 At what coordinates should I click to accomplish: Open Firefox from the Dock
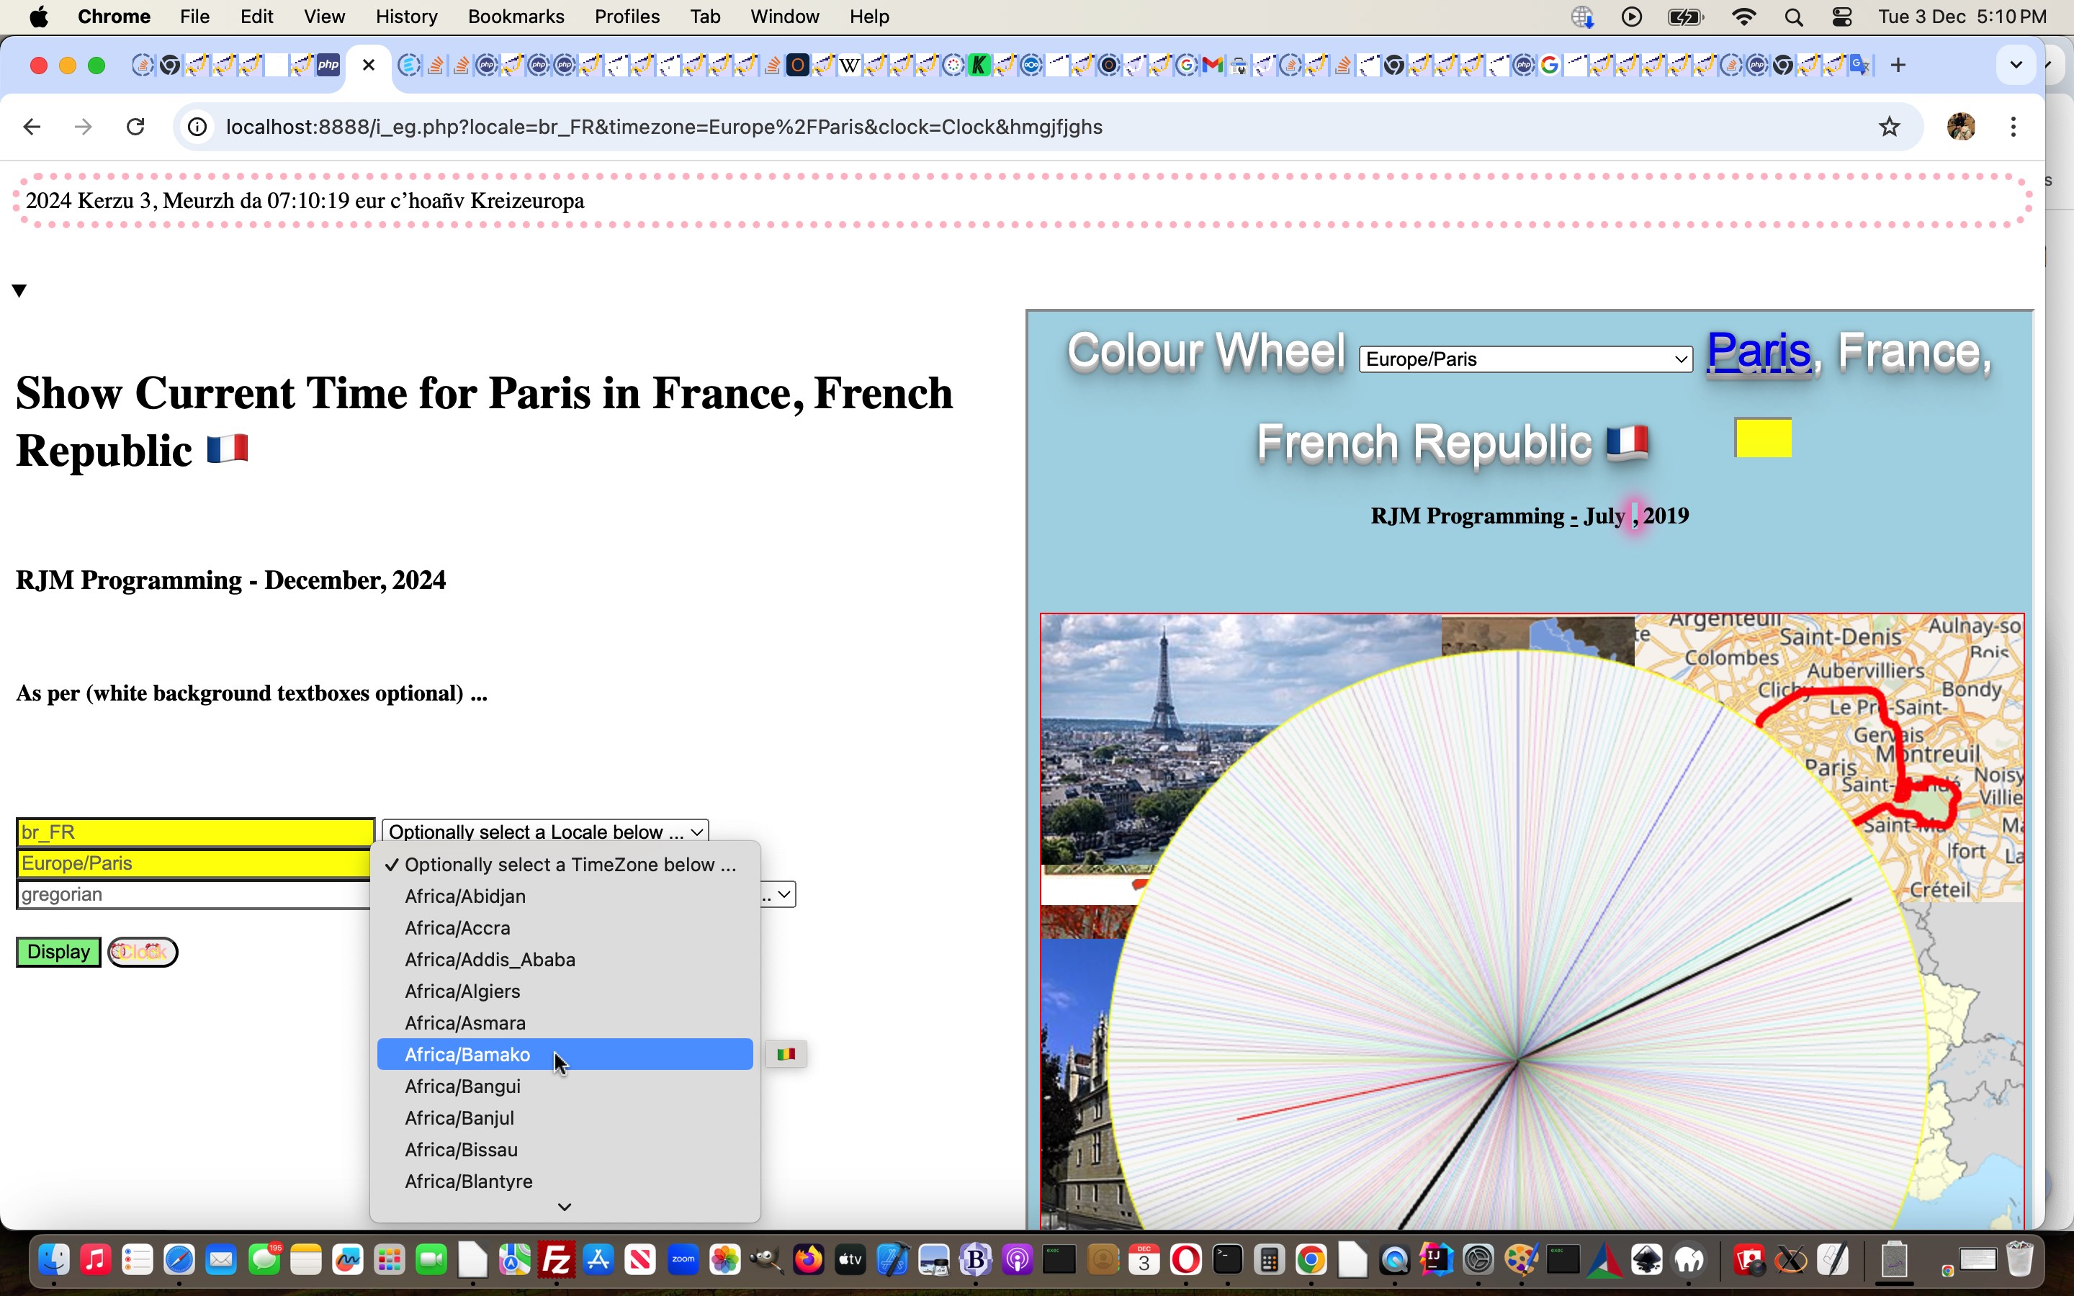point(808,1260)
